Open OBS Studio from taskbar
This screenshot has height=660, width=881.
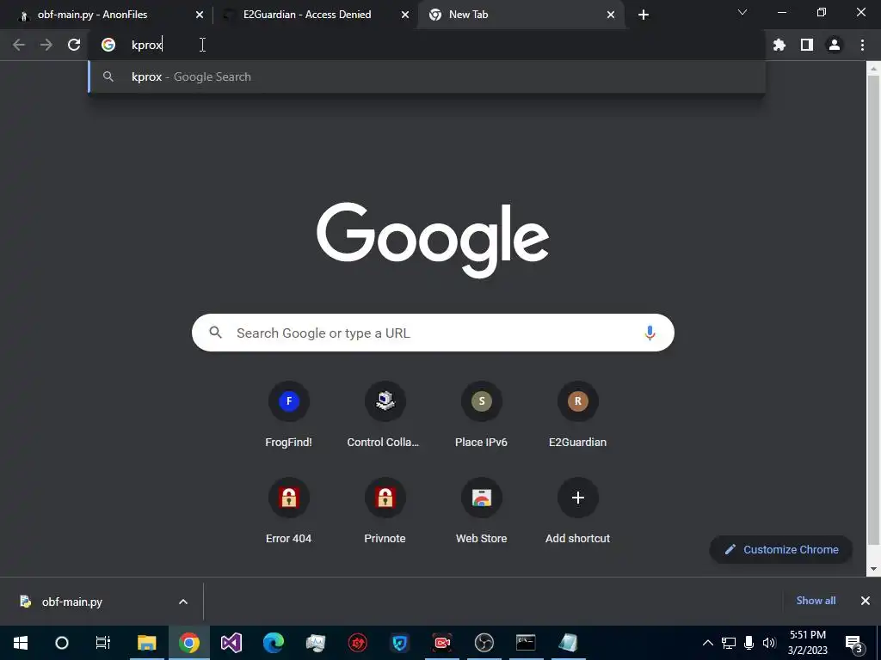[484, 643]
